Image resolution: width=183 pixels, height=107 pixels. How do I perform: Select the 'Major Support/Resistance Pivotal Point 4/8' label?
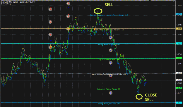coord(109,74)
